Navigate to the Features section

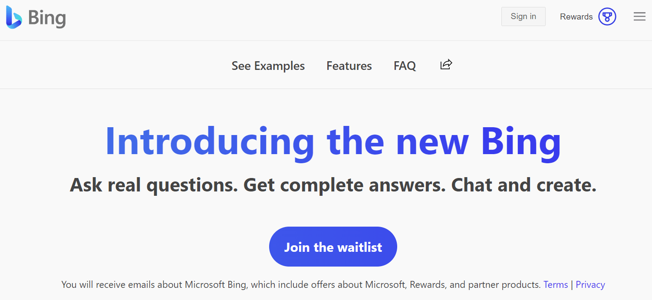pos(349,66)
